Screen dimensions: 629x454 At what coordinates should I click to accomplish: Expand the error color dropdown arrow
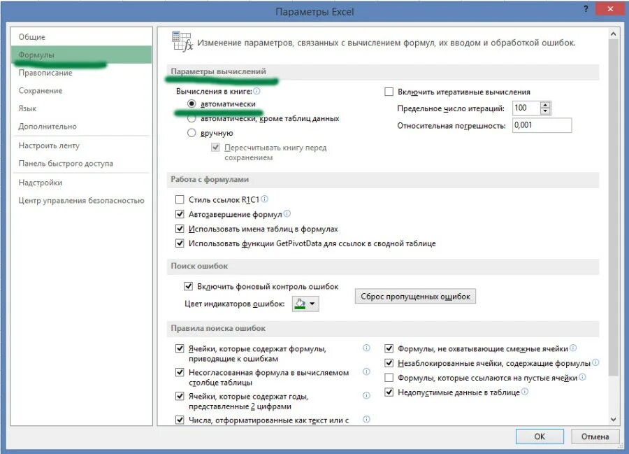(x=312, y=304)
